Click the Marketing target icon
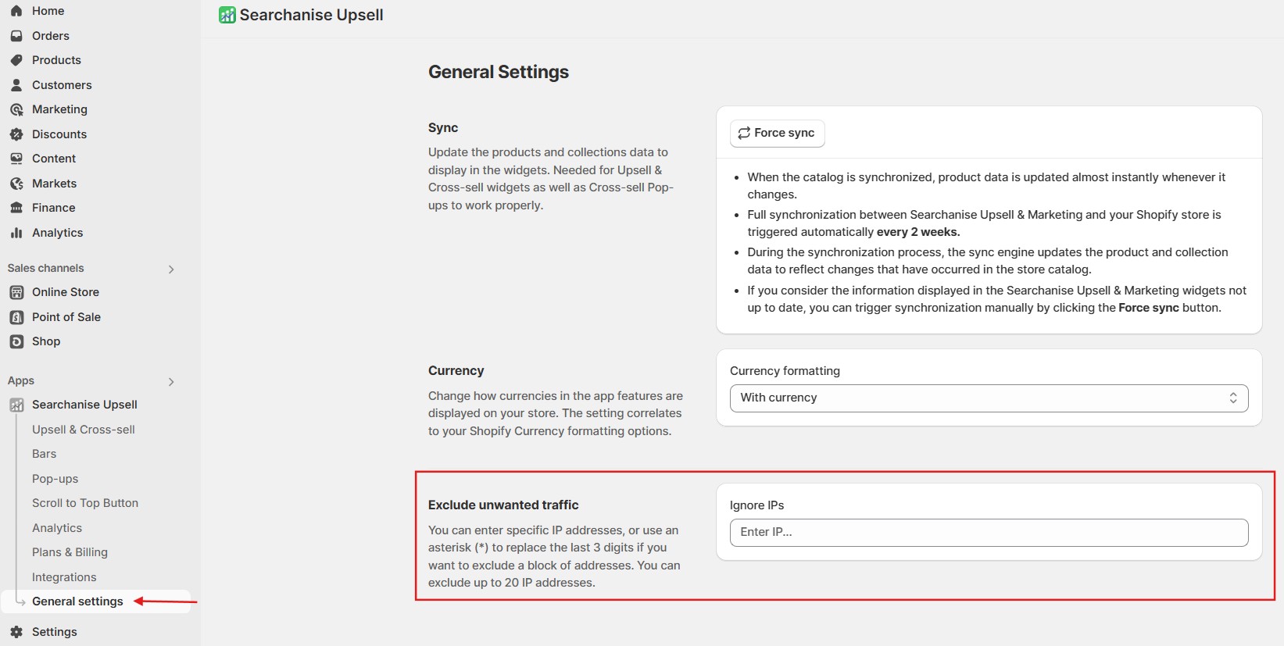This screenshot has height=646, width=1284. [x=16, y=109]
